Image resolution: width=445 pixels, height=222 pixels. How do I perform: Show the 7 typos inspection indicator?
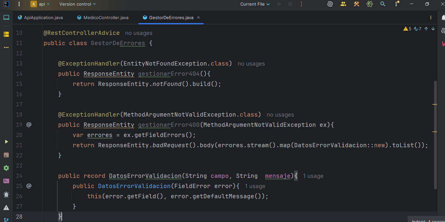pos(418,29)
